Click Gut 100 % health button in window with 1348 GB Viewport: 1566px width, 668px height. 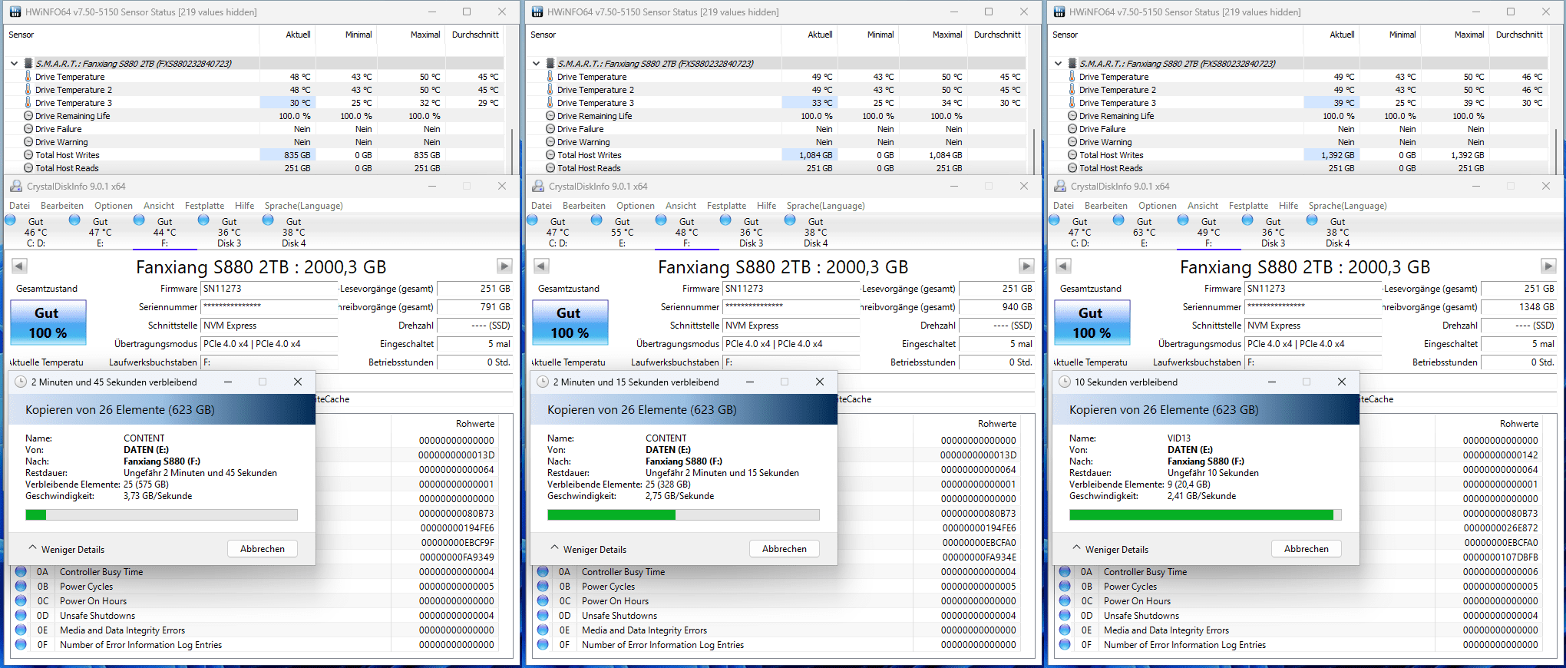[x=1092, y=322]
